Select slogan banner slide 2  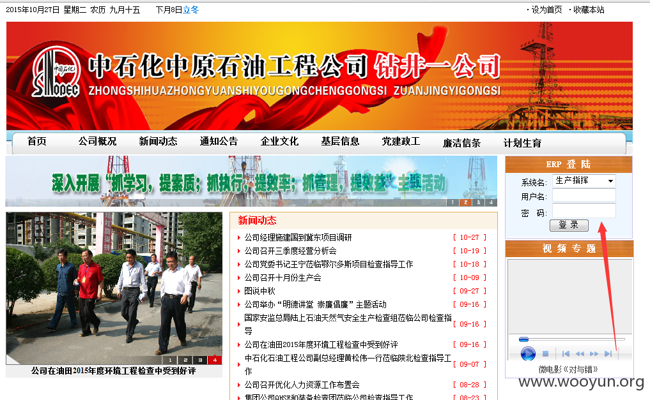(465, 202)
